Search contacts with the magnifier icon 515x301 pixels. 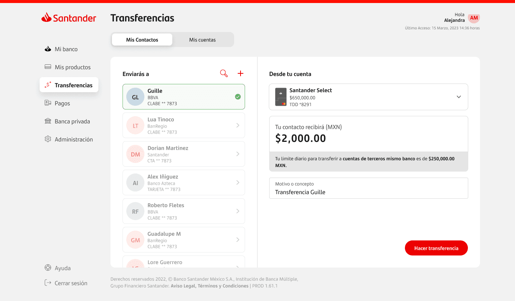pos(224,74)
